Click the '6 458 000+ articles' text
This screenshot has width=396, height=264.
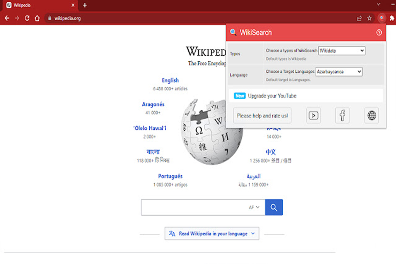click(170, 89)
